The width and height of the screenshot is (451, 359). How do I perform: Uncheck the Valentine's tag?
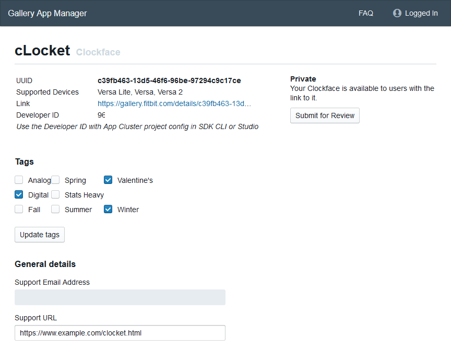(x=108, y=180)
